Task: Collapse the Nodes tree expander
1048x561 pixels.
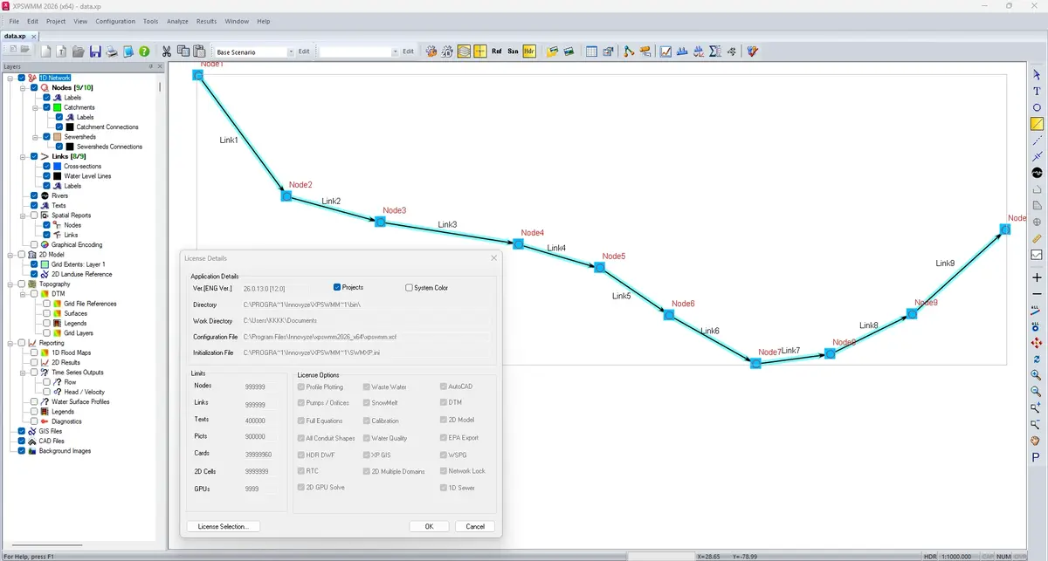Action: [x=23, y=88]
